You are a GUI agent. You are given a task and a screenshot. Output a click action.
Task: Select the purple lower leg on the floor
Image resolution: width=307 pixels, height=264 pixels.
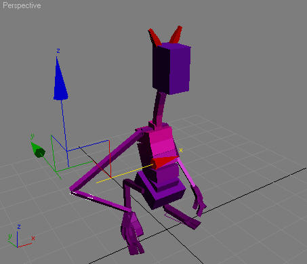[x=182, y=217]
